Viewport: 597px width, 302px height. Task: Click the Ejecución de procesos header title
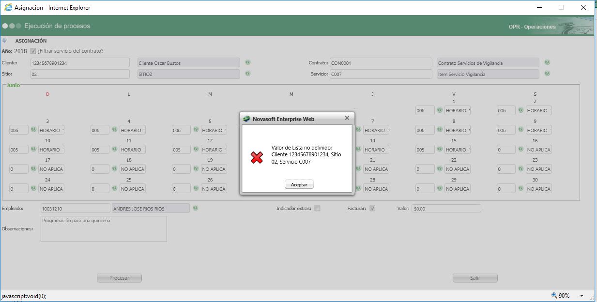pos(57,26)
